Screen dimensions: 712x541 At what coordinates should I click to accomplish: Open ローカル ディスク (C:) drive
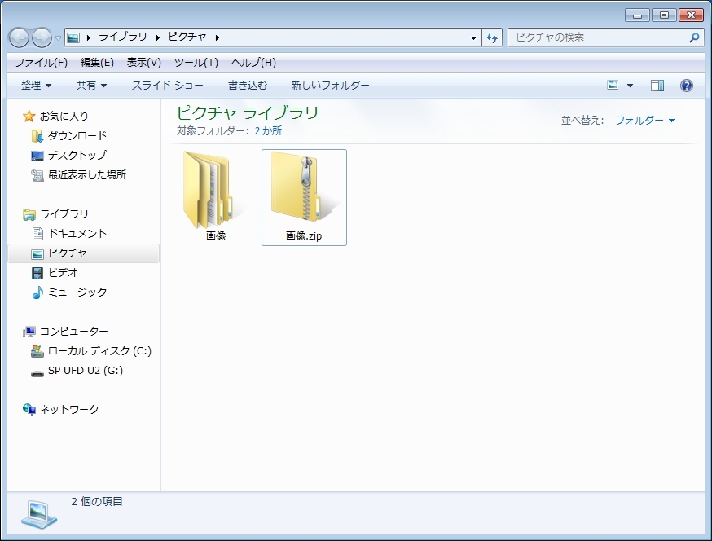point(100,350)
